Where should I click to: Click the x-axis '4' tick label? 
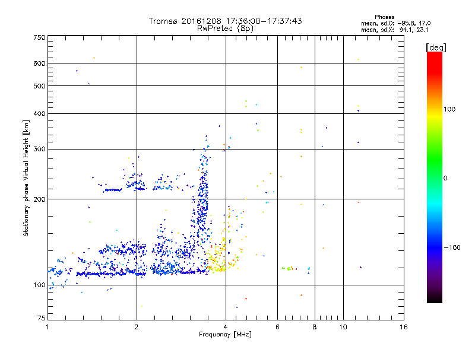(x=226, y=327)
